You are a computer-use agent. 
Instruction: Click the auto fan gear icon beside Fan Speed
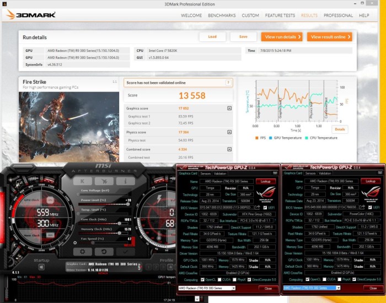[x=75, y=243]
